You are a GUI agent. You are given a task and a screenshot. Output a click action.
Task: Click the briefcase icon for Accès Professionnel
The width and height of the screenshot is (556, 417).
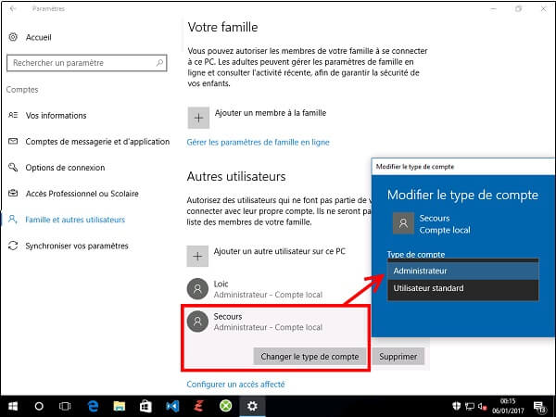(x=13, y=194)
